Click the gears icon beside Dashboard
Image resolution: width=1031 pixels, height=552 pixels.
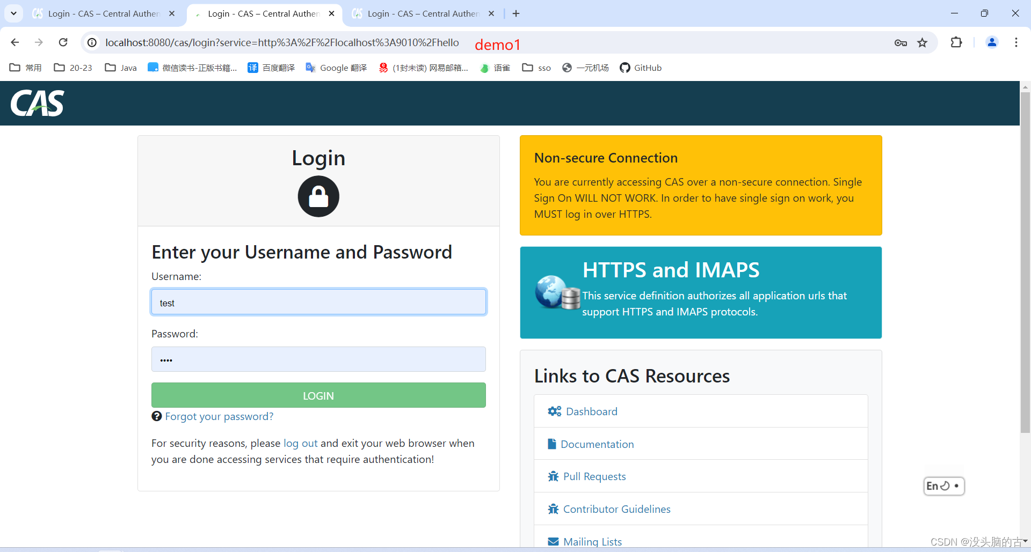[x=554, y=411]
